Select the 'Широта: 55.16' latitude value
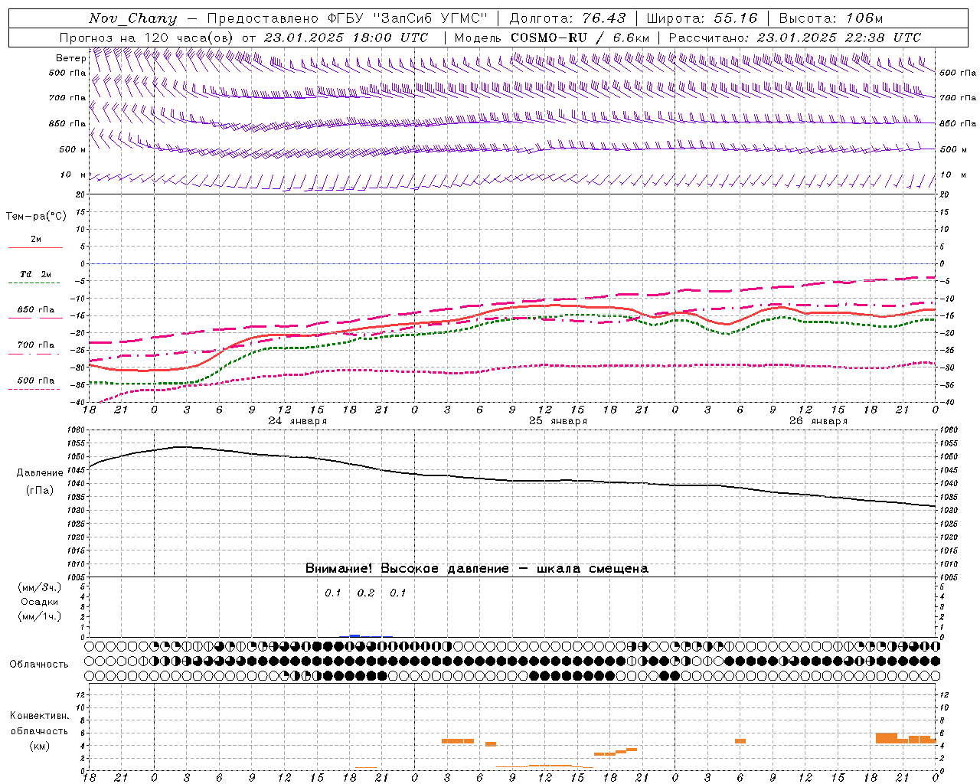Viewport: 980px width, 784px height. 702,18
